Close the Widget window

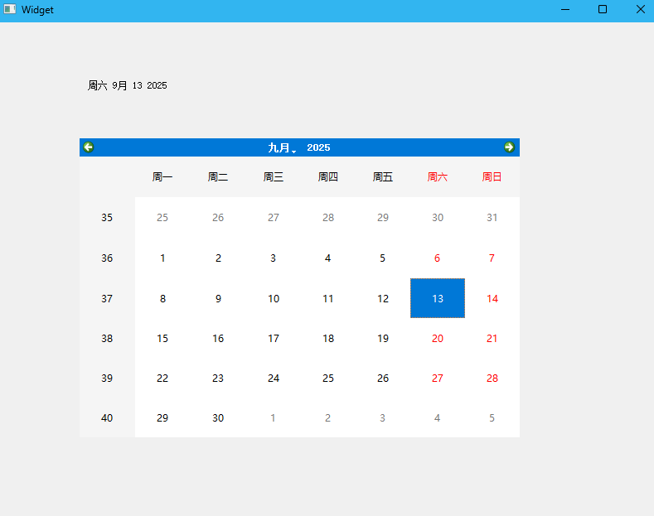click(641, 10)
